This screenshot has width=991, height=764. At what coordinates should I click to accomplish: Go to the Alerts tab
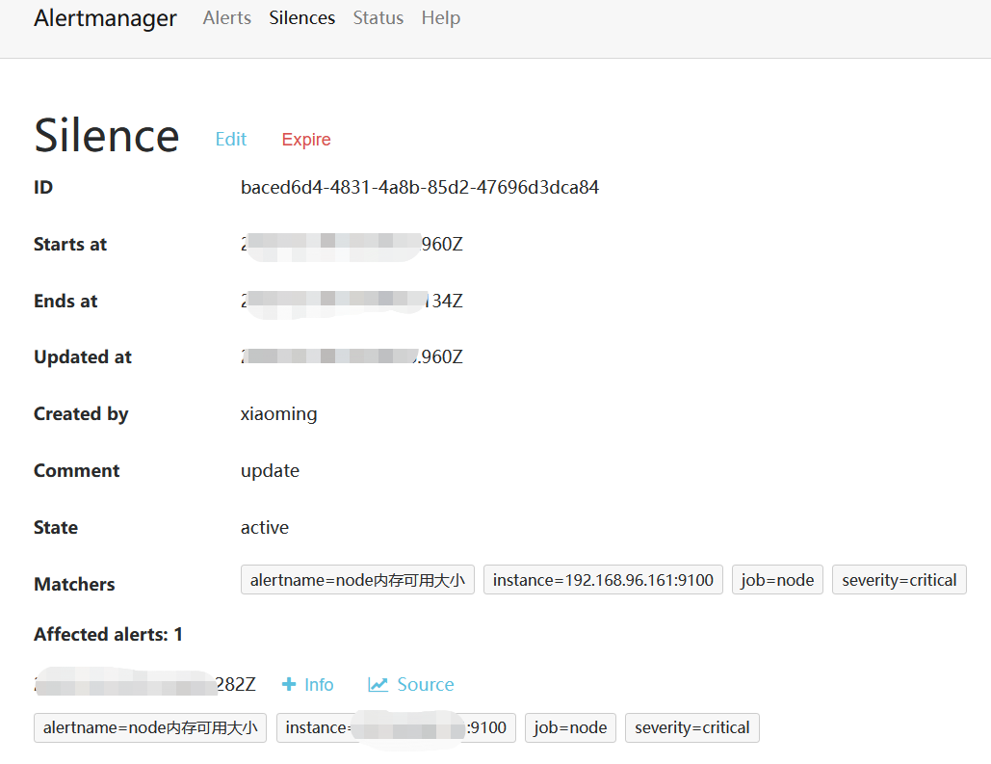pyautogui.click(x=227, y=17)
